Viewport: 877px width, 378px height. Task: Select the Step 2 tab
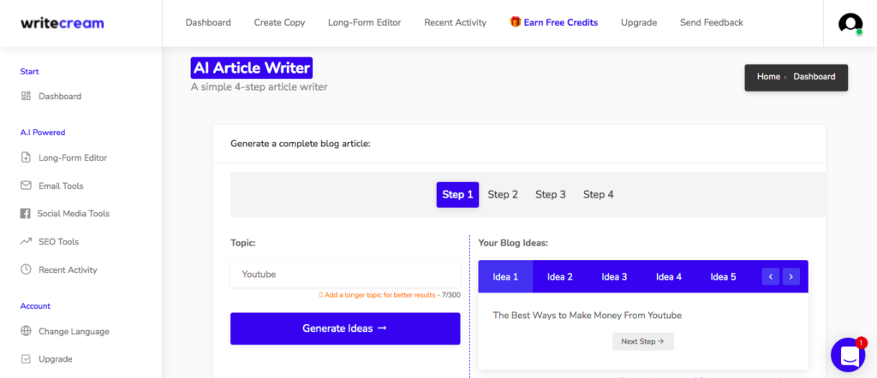[x=503, y=194]
